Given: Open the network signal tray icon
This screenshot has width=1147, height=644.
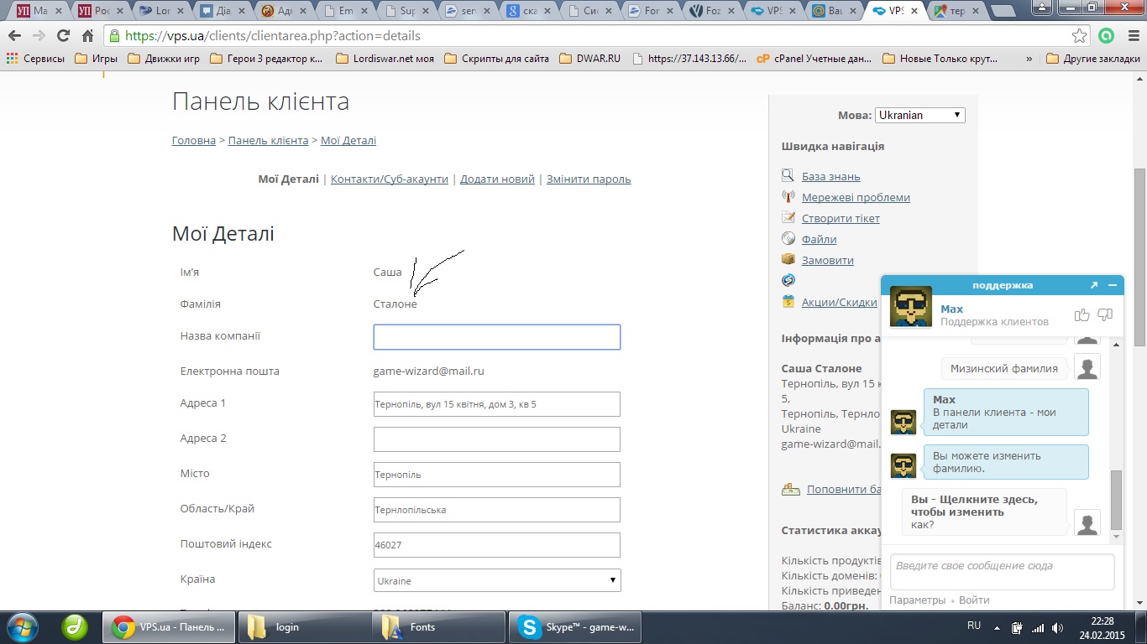Looking at the screenshot, I should click(x=1038, y=627).
